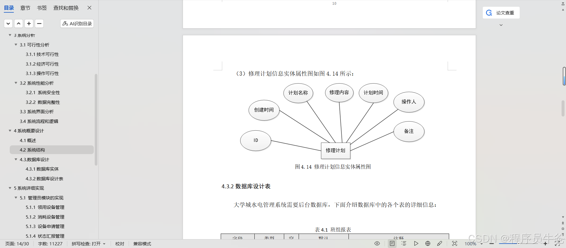Screen dimensions: 566x248
Task: Click the zoom in plus button
Action: point(545,244)
